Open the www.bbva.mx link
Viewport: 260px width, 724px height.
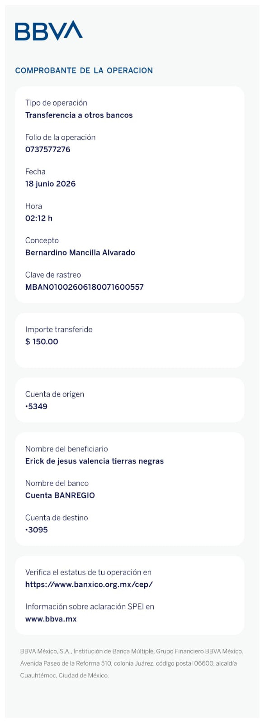pos(51,619)
